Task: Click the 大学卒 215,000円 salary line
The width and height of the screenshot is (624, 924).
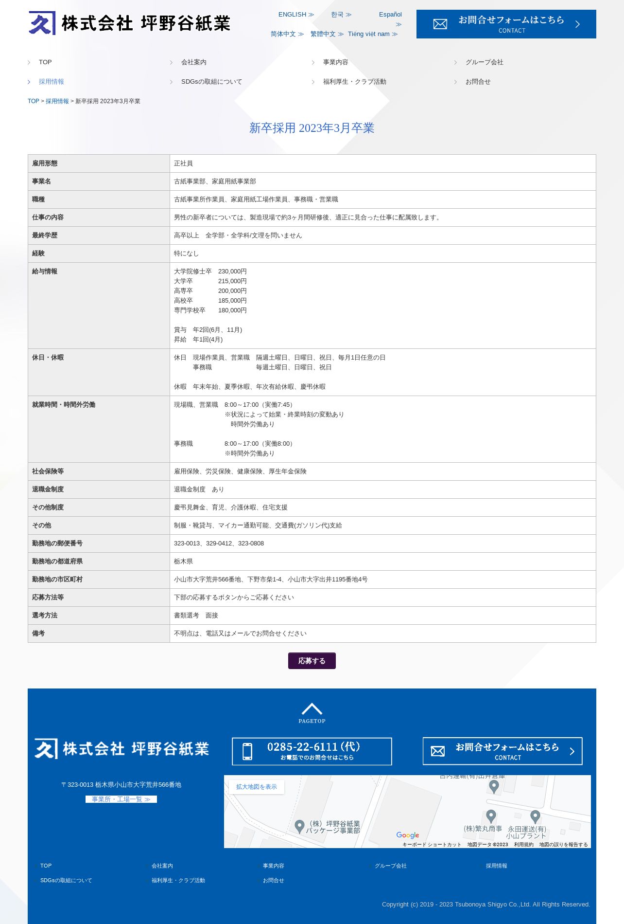Action: click(x=210, y=281)
